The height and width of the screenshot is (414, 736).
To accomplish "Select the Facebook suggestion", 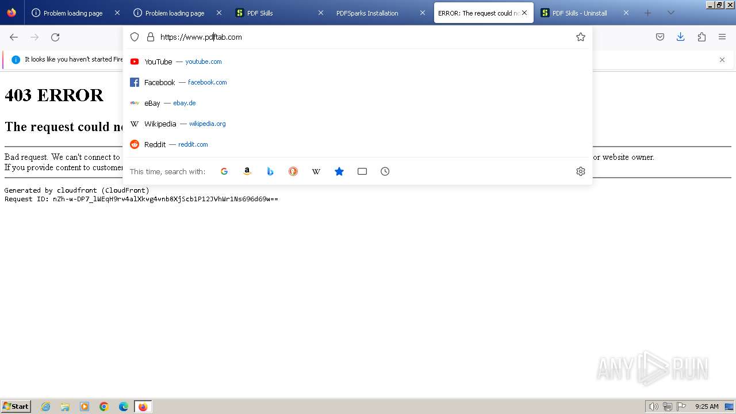I will click(358, 82).
